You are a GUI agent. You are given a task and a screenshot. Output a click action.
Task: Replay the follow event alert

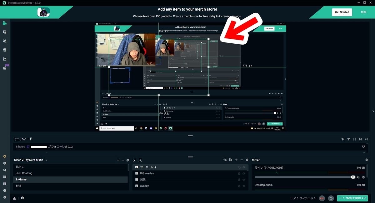click(363, 146)
